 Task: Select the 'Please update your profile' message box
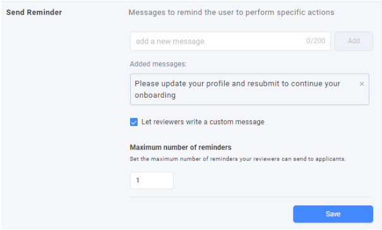[249, 89]
